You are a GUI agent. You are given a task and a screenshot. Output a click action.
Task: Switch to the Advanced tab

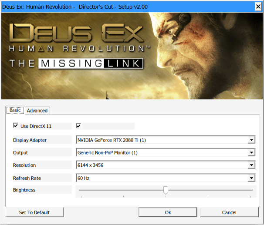37,111
